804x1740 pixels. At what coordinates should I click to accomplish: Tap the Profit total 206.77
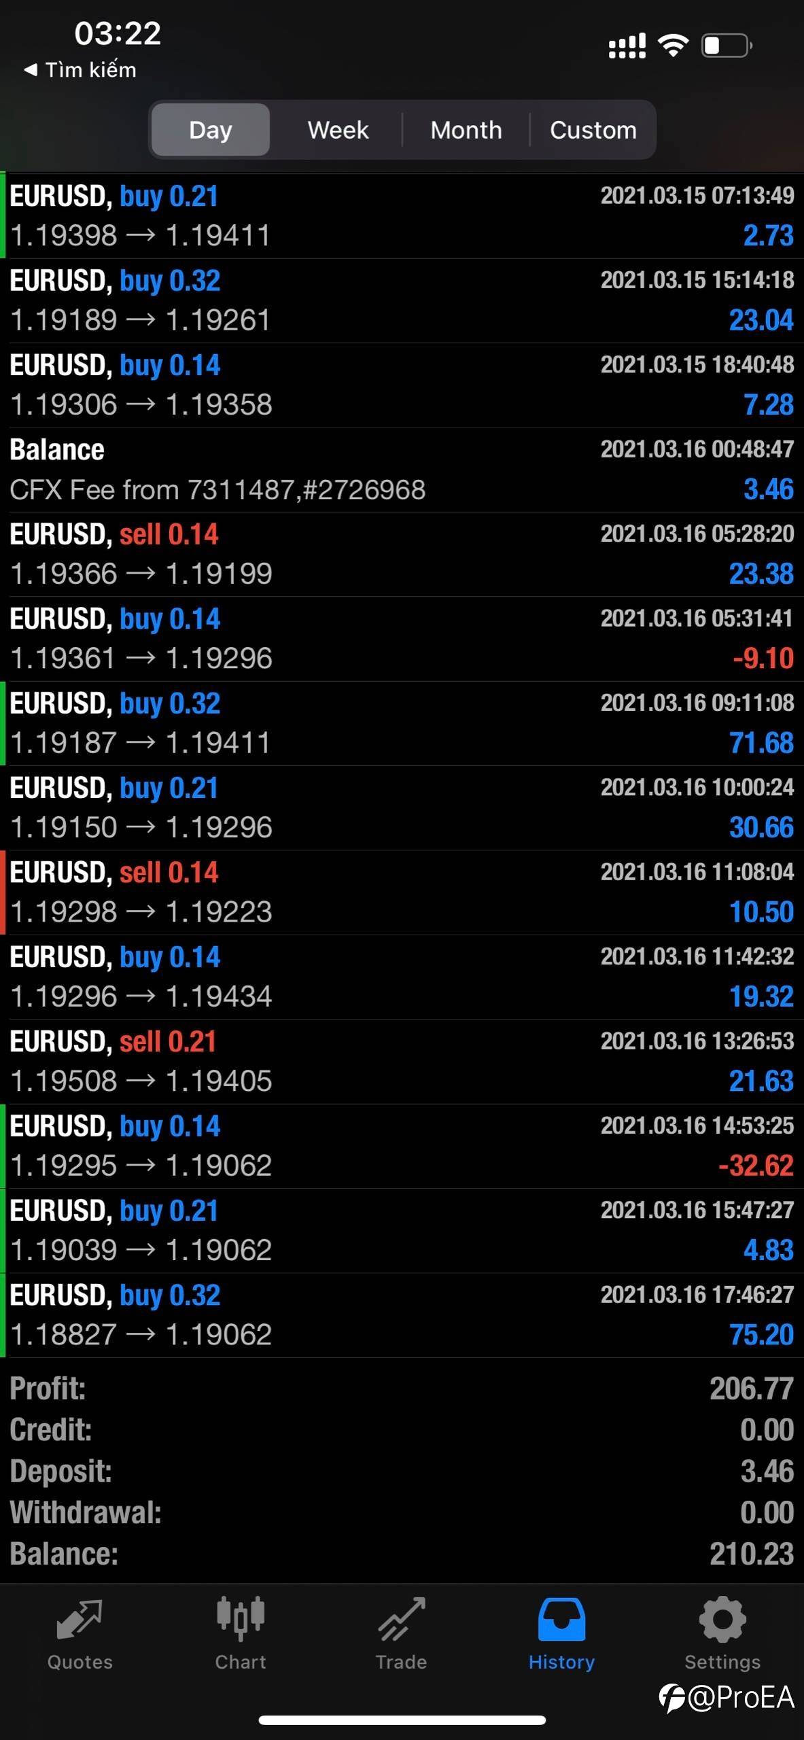752,1389
